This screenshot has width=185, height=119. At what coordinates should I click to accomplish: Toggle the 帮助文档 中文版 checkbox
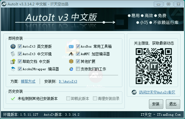[20, 61]
